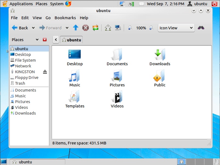
Task: Select ubuntu home in the sidebar
Action: click(x=29, y=49)
